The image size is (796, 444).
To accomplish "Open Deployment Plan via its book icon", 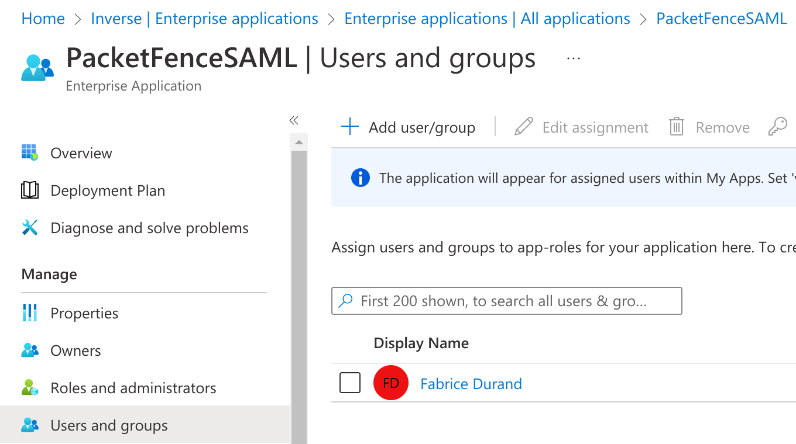I will click(x=29, y=190).
